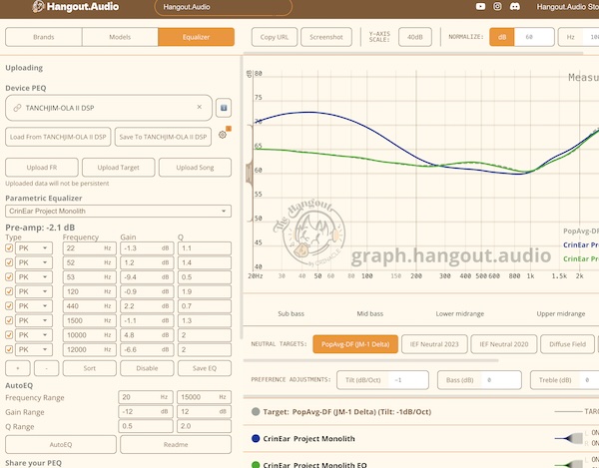This screenshot has height=468, width=599.
Task: Click the Upload Target button
Action: pos(119,168)
